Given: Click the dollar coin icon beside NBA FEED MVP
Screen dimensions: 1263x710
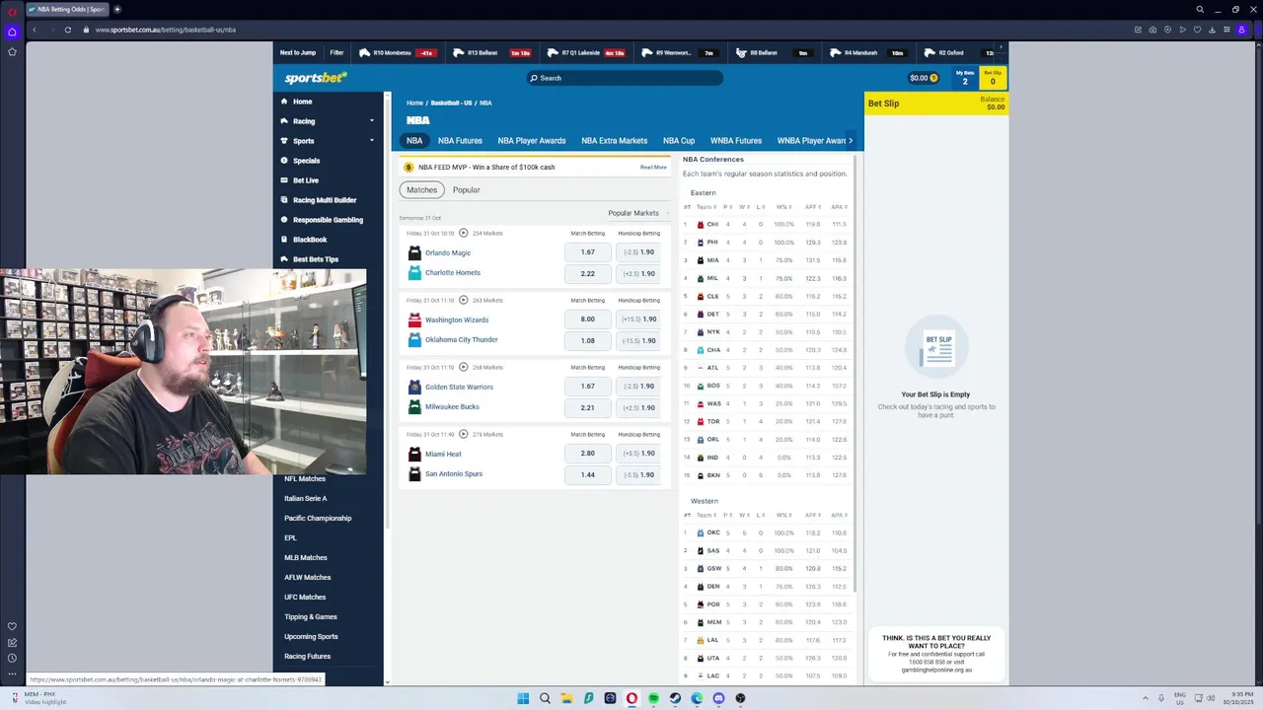Looking at the screenshot, I should tap(409, 167).
